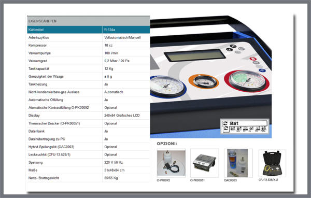This screenshot has width=311, height=198.
Task: Click the EIGENSCHAFTEN table header
Action: click(89, 21)
